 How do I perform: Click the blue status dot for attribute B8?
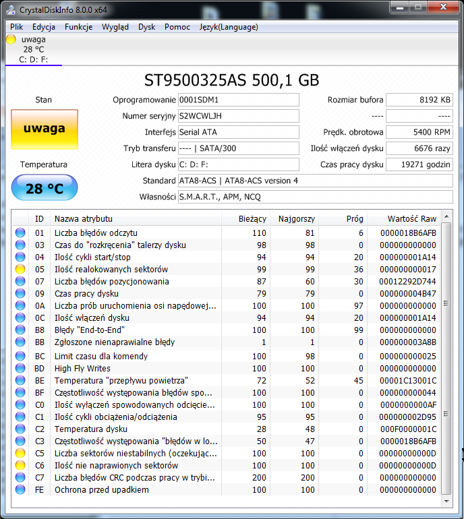(20, 330)
